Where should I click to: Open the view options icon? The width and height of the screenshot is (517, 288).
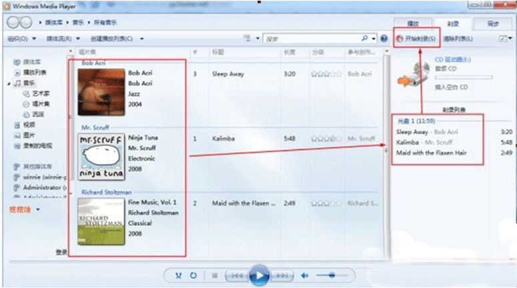[247, 38]
